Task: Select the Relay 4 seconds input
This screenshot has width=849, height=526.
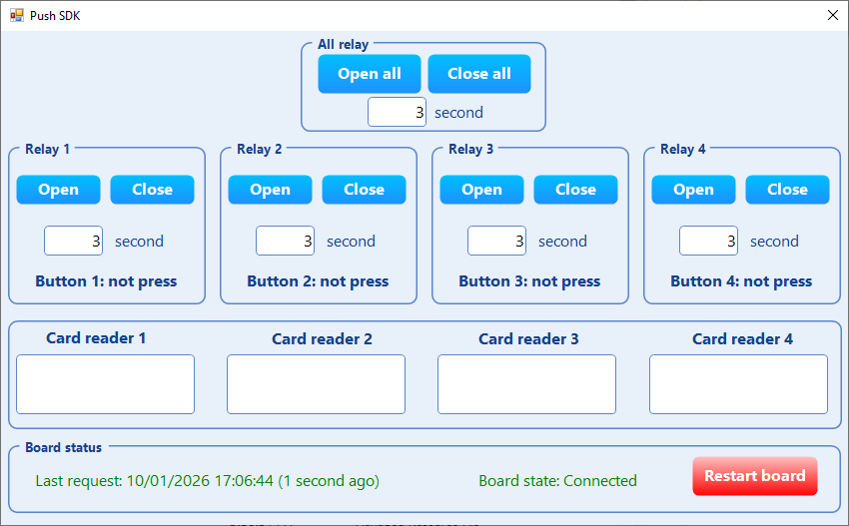Action: pyautogui.click(x=708, y=241)
